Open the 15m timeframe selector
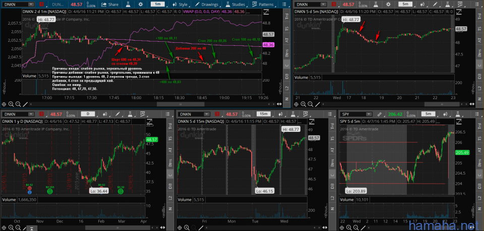 pyautogui.click(x=264, y=114)
